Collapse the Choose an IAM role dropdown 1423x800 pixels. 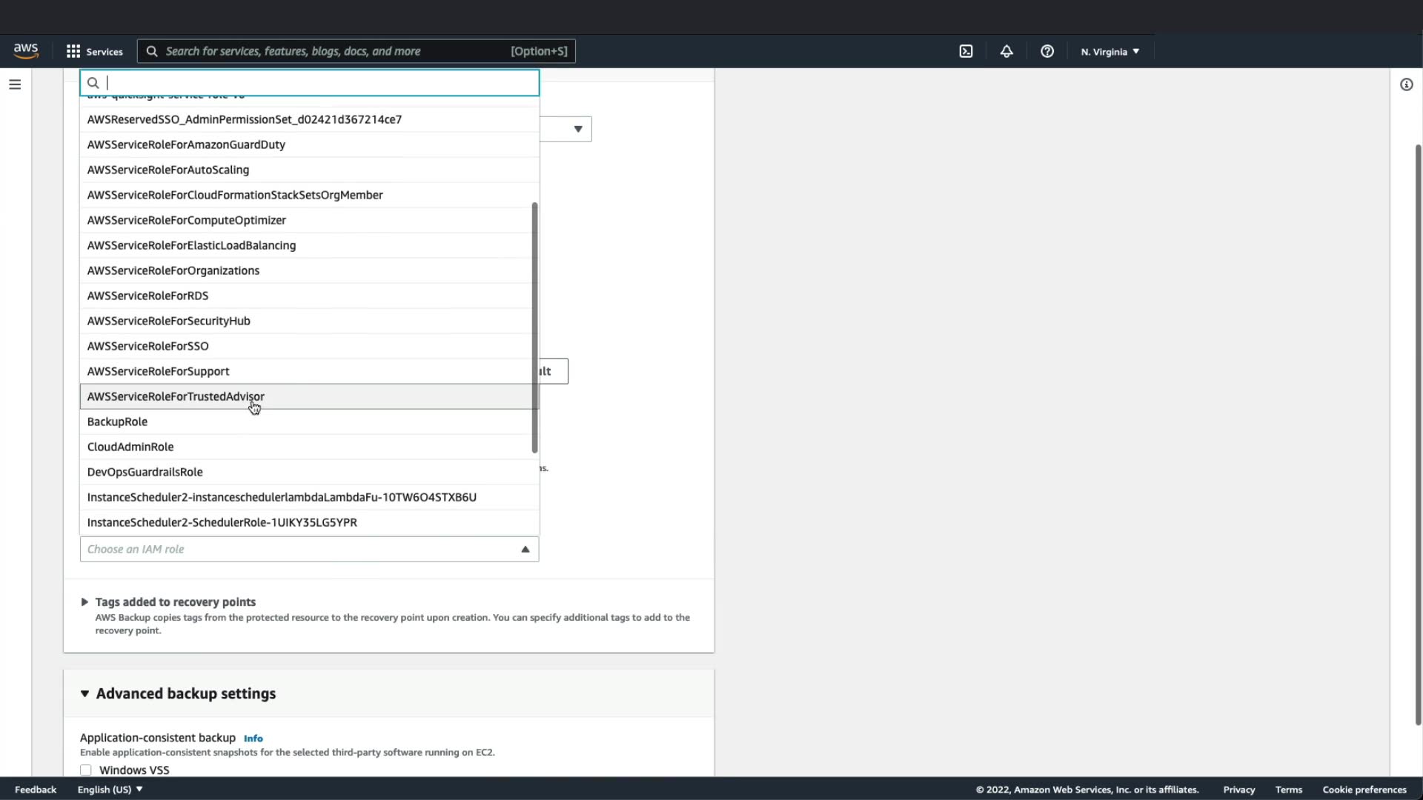click(x=525, y=549)
